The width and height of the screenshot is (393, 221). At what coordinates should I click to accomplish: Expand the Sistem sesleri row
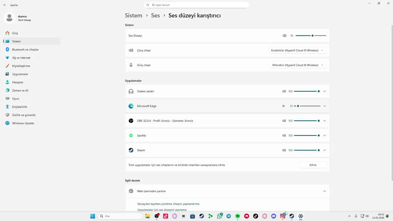(x=325, y=91)
